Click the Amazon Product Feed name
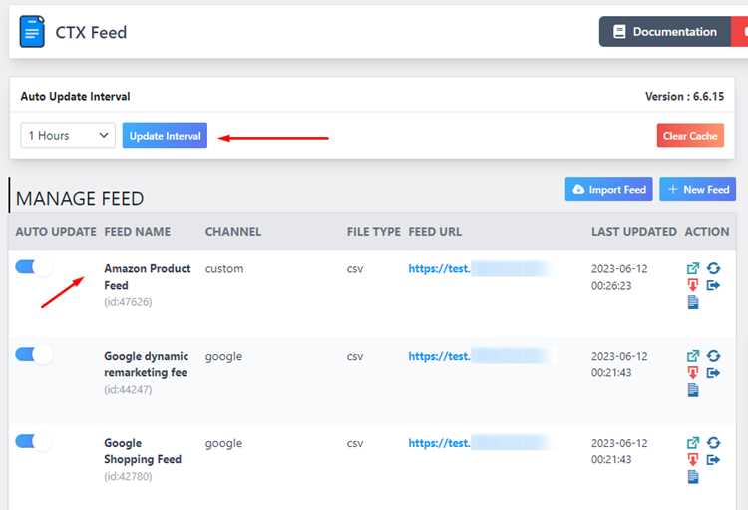Screen dimensions: 748x510 click(147, 277)
